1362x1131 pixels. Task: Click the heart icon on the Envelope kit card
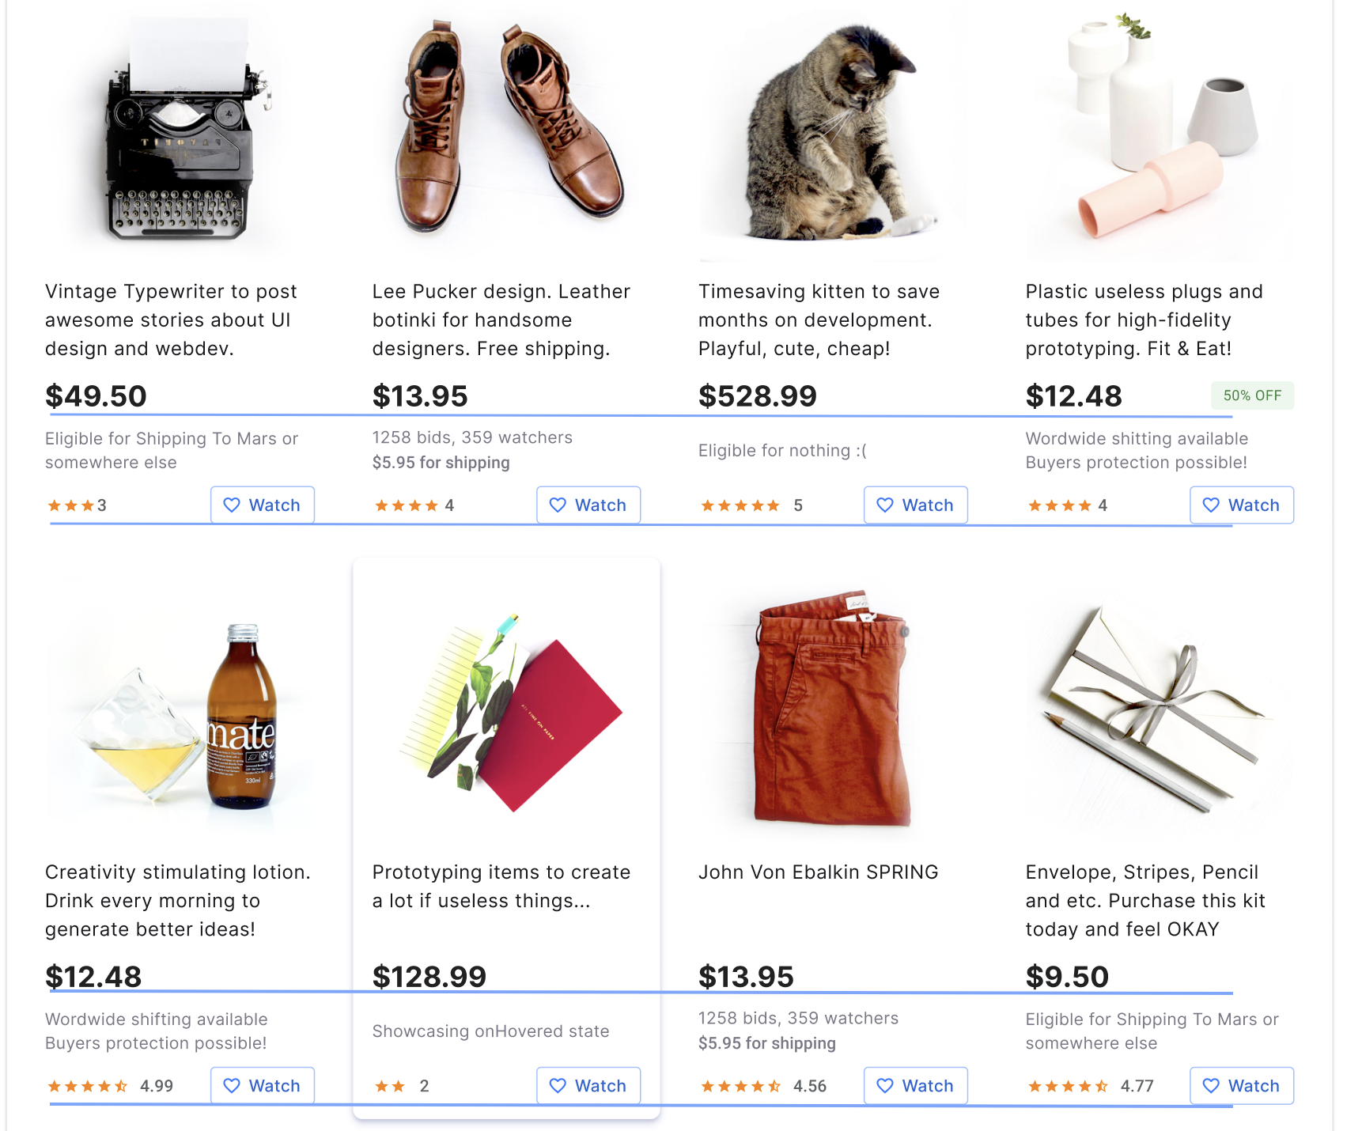1211,1086
